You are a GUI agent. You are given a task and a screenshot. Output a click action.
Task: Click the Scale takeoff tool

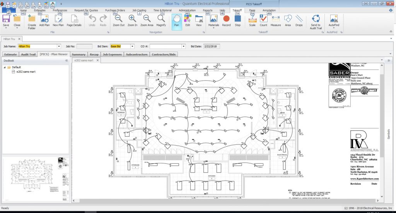[x=252, y=20]
